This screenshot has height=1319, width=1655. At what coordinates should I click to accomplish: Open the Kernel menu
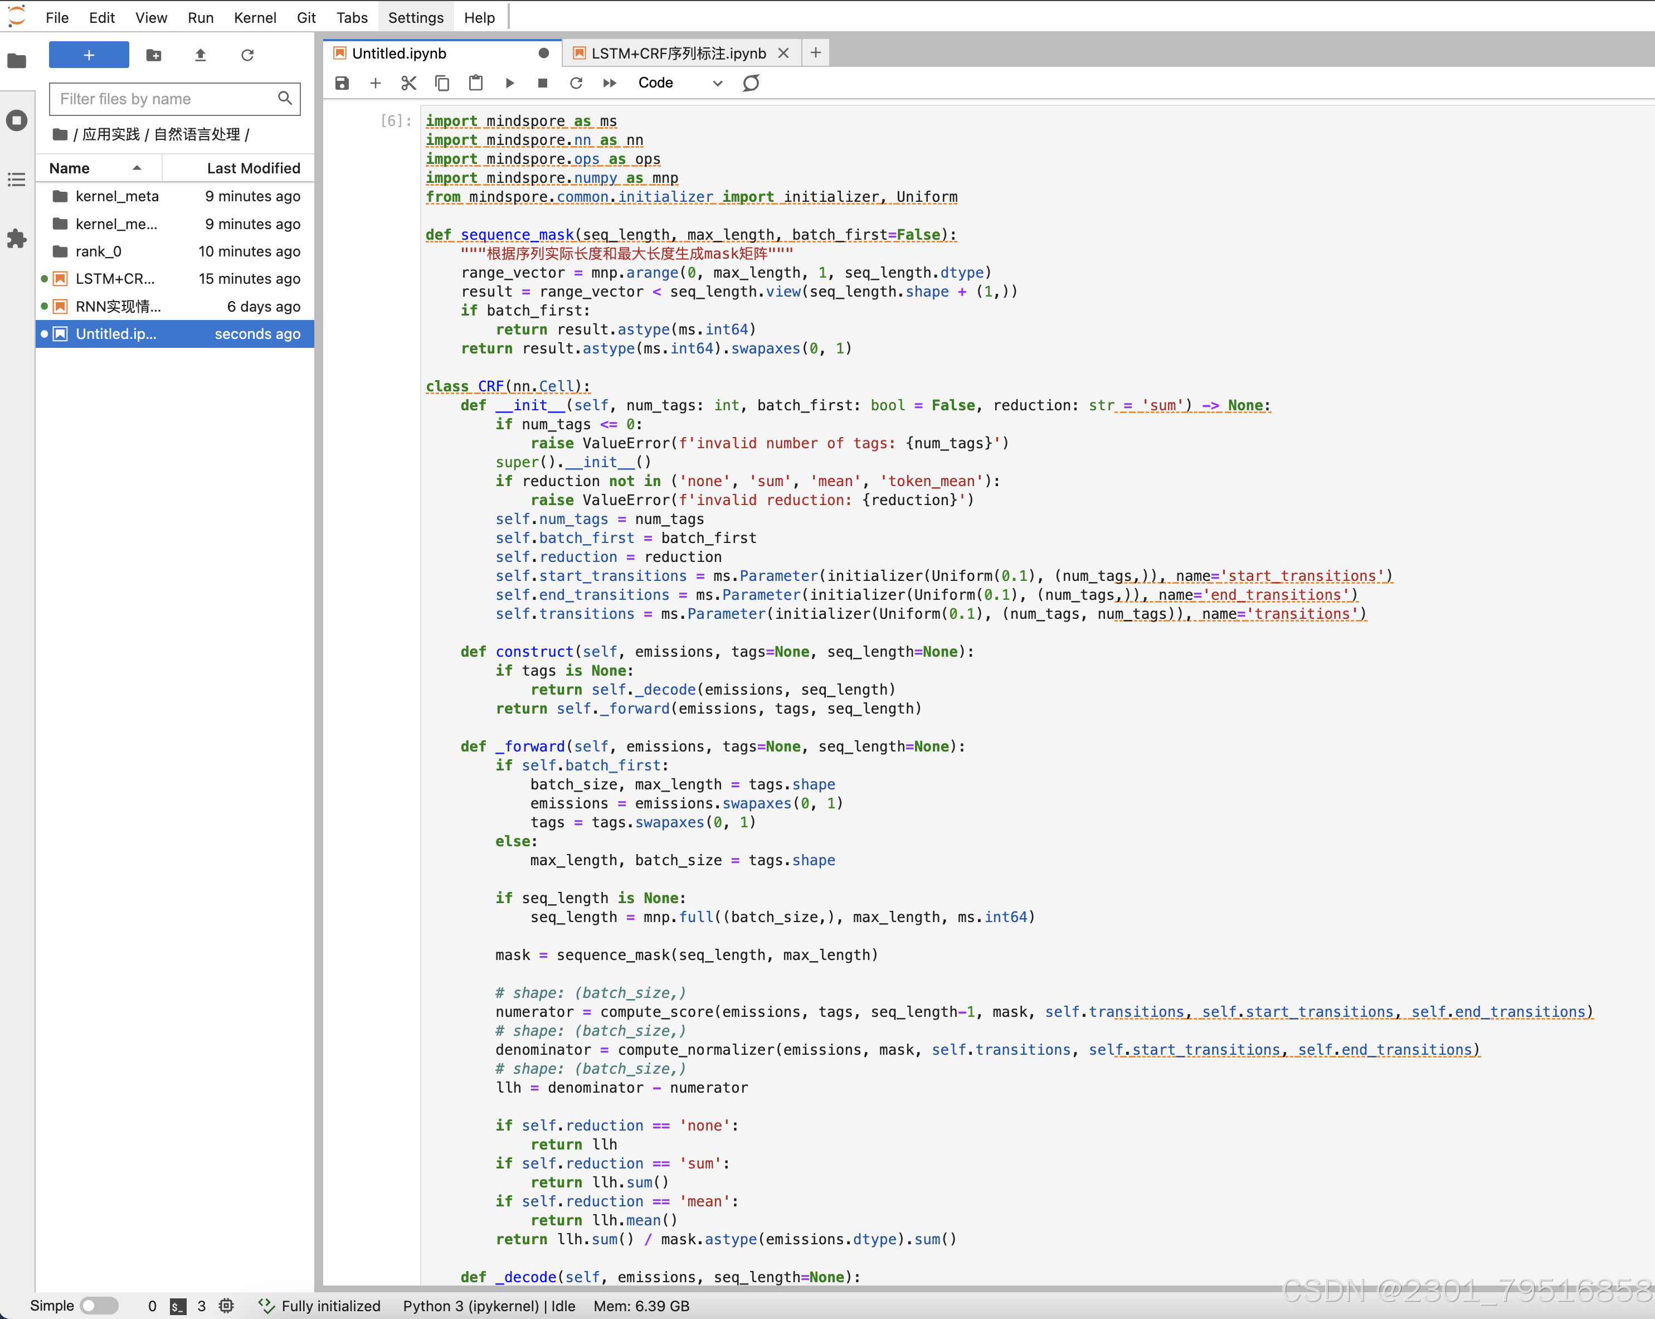coord(255,18)
